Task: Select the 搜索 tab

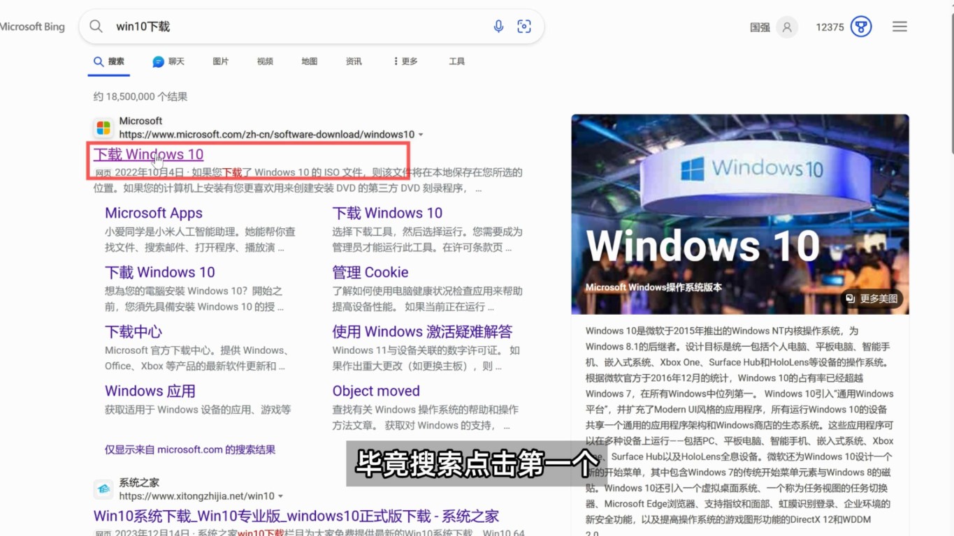Action: (x=110, y=61)
